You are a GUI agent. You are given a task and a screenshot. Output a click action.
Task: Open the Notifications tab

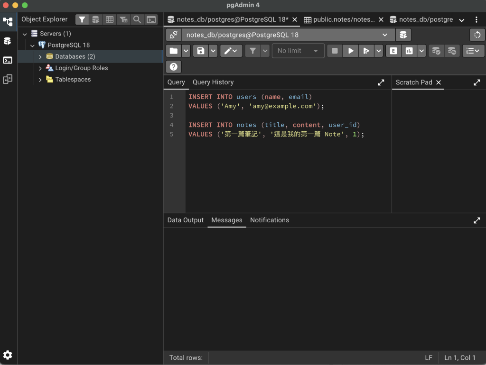point(270,220)
